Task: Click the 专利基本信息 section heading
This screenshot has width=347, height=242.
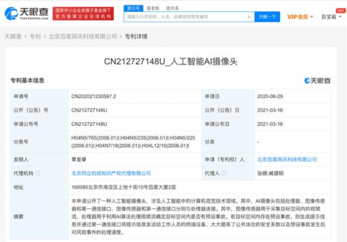Action: point(27,81)
